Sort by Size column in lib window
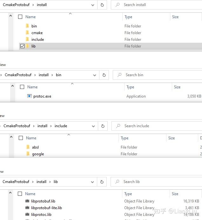The width and height of the screenshot is (202, 220). [x=175, y=194]
